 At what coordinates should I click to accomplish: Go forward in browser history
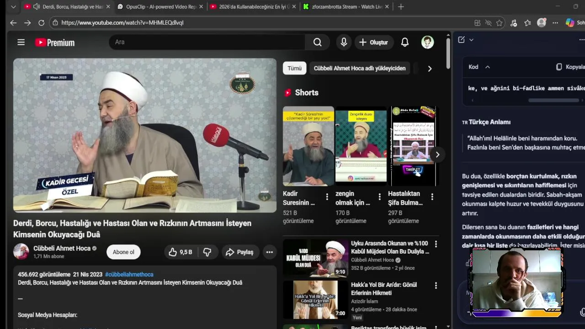[x=27, y=22]
